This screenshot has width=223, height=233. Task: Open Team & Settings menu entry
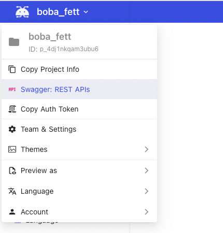click(79, 129)
